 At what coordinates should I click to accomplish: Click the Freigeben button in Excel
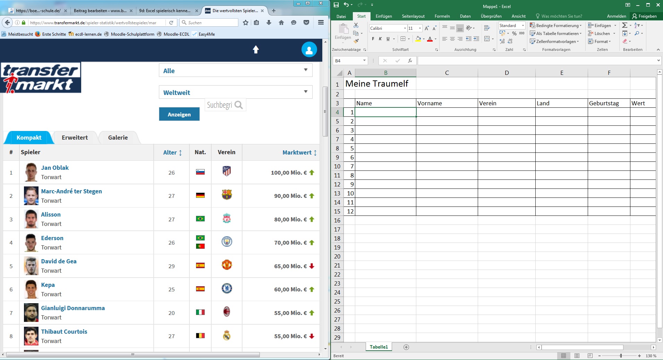(x=645, y=16)
